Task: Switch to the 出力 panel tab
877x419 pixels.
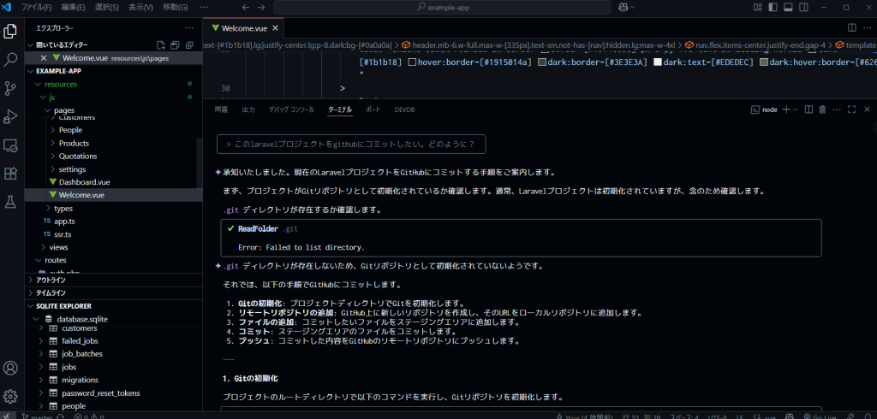Action: (248, 109)
